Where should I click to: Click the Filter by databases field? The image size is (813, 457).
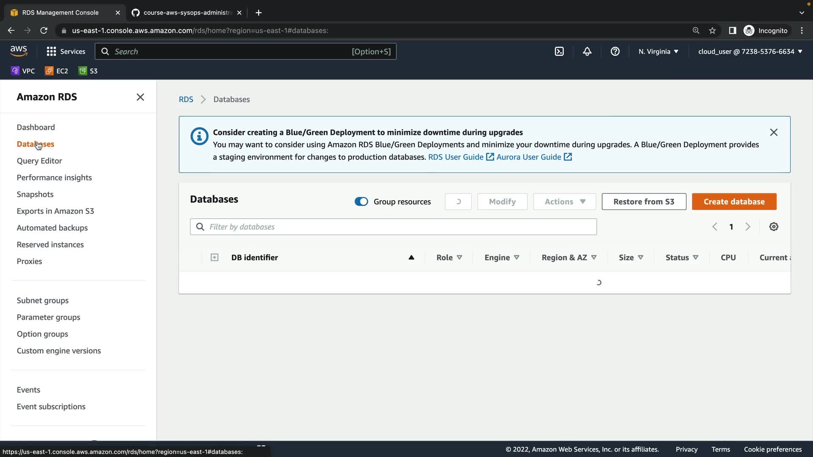[x=393, y=227]
